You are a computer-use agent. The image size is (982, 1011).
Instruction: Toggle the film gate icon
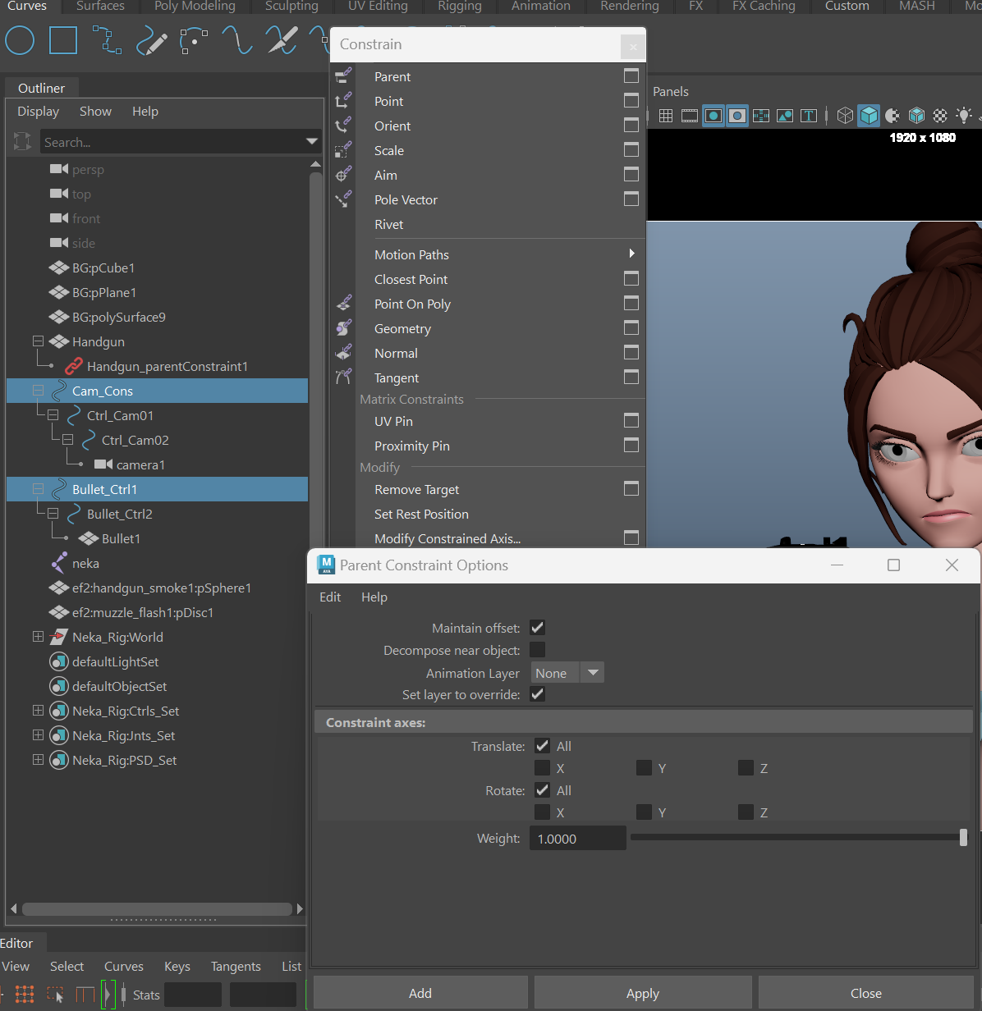690,116
